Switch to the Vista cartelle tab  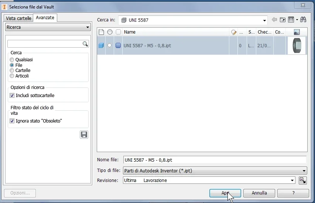pyautogui.click(x=18, y=18)
